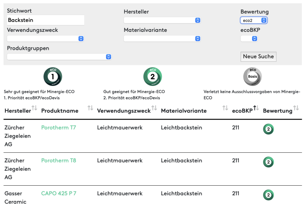Sort by Bewertung column sort arrows
The image size is (306, 206).
click(296, 108)
